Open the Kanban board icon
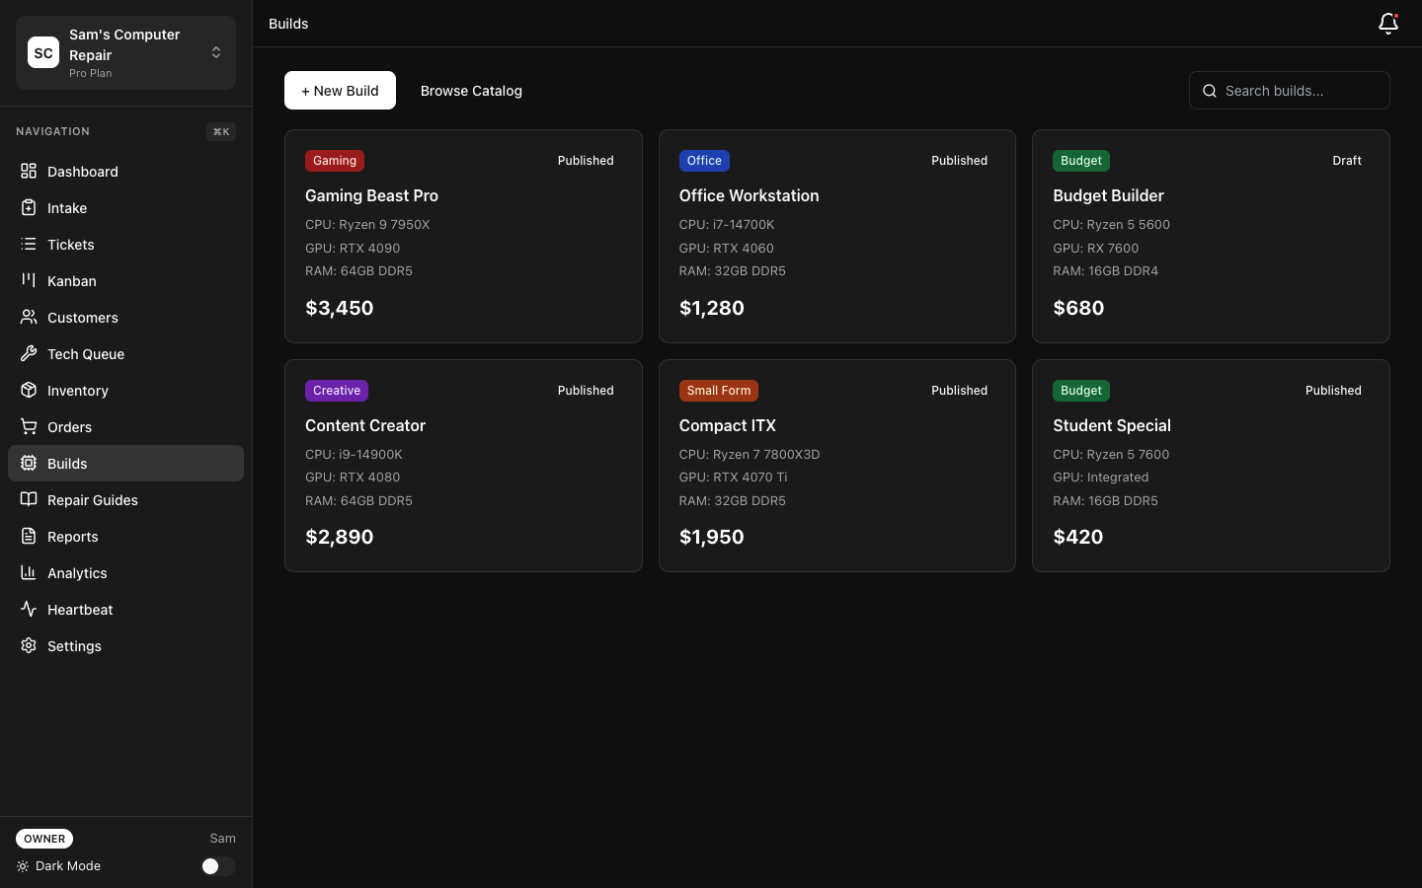 [29, 280]
